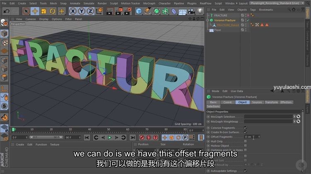311x174 pixels.
Task: Toggle Autoupdate Settings checkbox
Action: 245,171
